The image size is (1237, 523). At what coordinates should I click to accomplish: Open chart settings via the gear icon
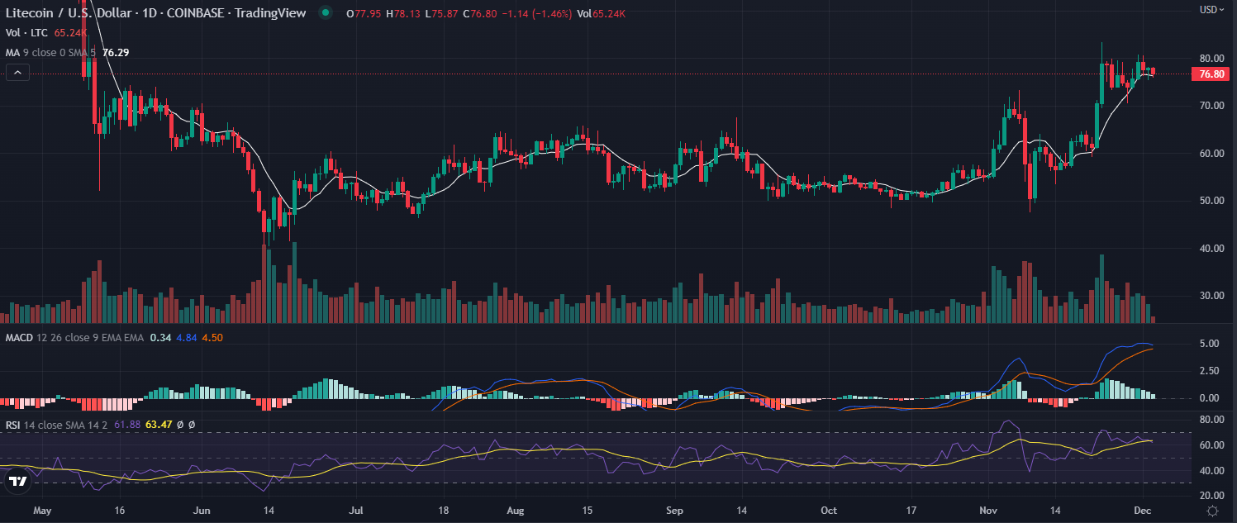click(x=1212, y=511)
